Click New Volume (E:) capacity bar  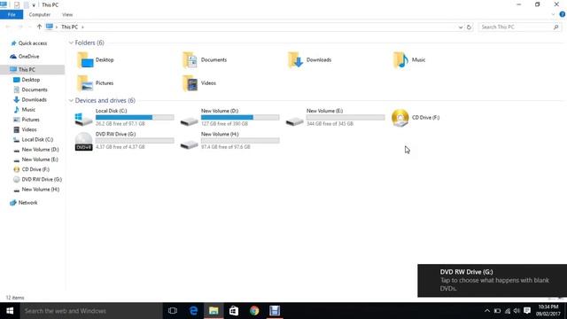[346, 118]
